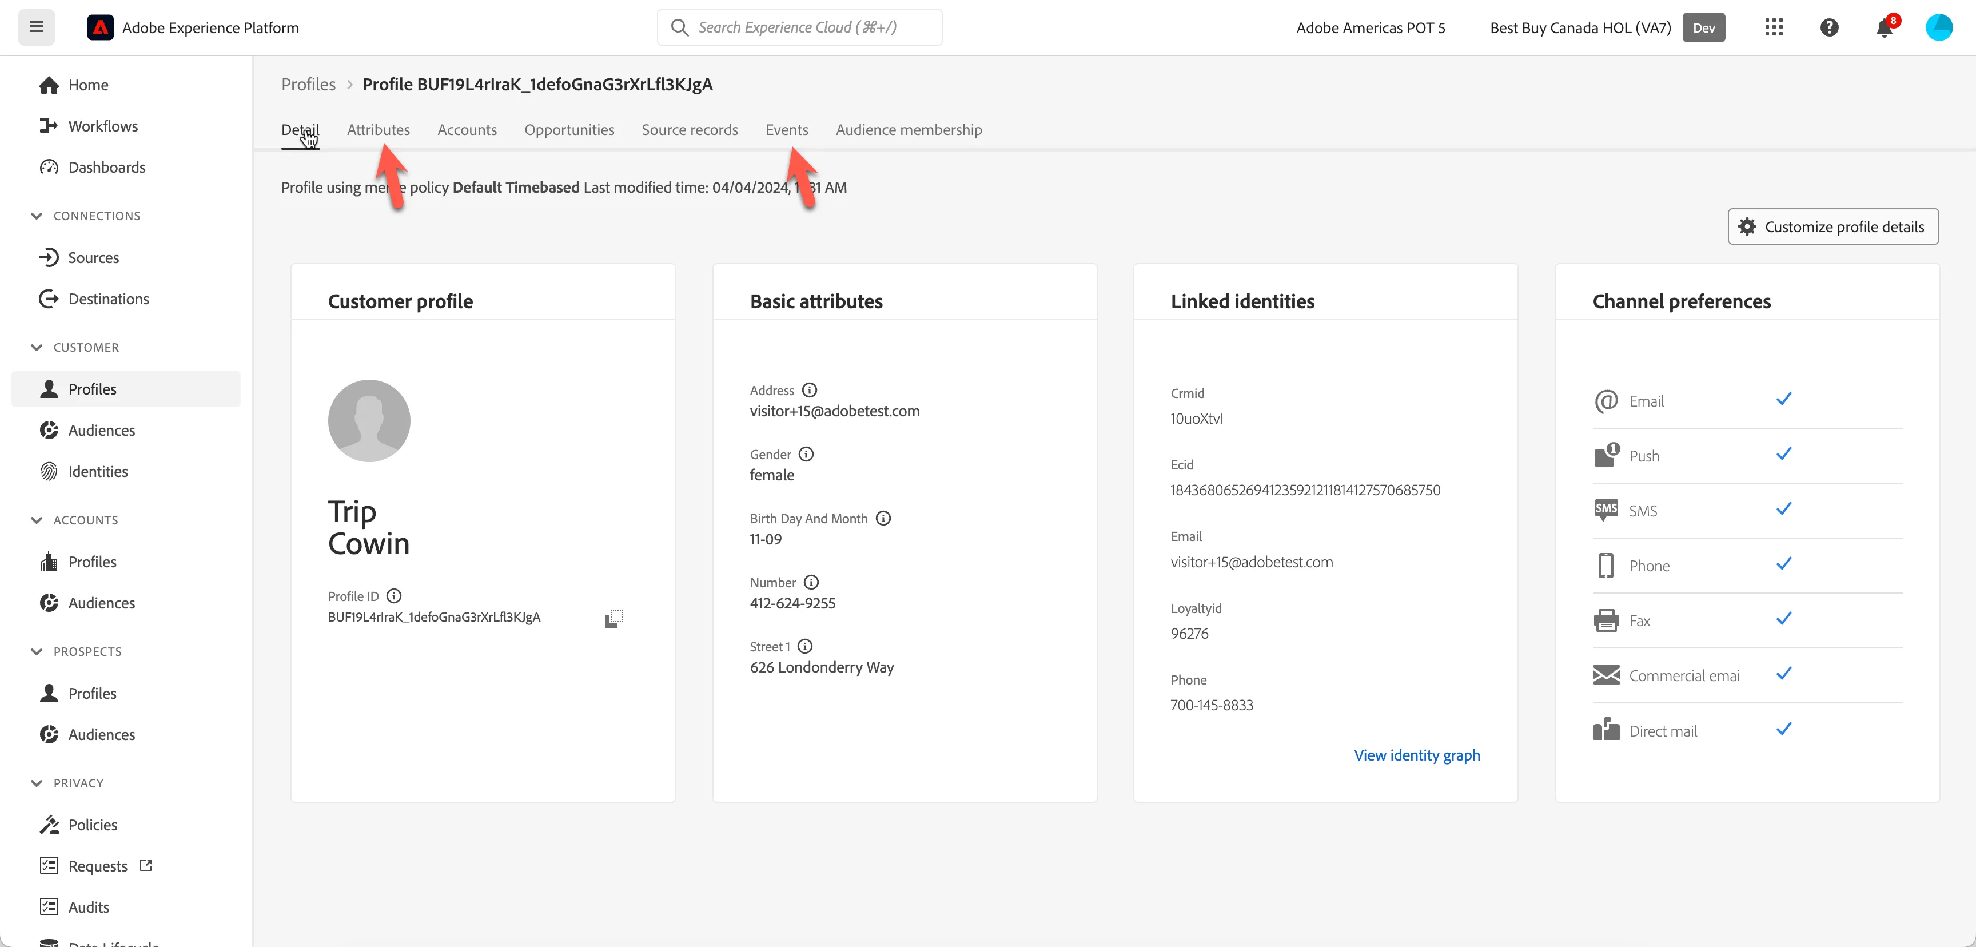Image resolution: width=1976 pixels, height=947 pixels.
Task: Click the Adobe logo icon
Action: [x=101, y=27]
